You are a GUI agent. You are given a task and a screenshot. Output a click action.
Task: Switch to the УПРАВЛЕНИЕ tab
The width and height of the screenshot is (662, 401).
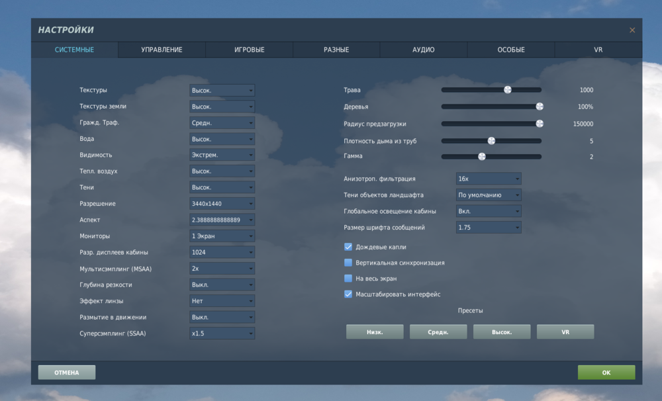click(162, 50)
